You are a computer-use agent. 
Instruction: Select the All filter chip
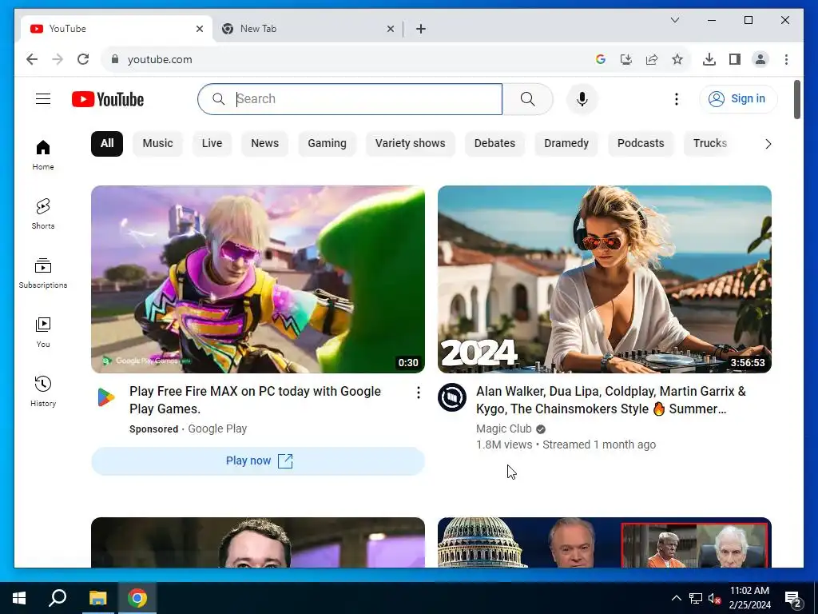[x=107, y=144]
